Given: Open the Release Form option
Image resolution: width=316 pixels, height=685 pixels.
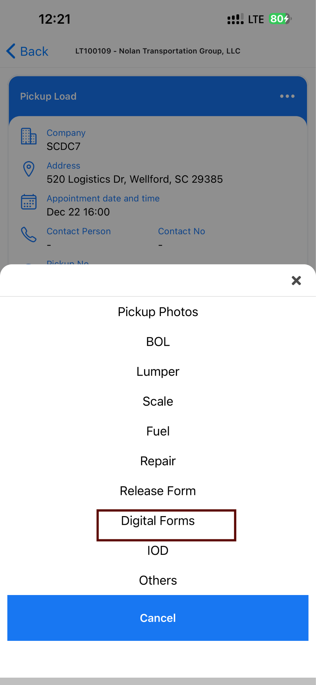Looking at the screenshot, I should 158,491.
